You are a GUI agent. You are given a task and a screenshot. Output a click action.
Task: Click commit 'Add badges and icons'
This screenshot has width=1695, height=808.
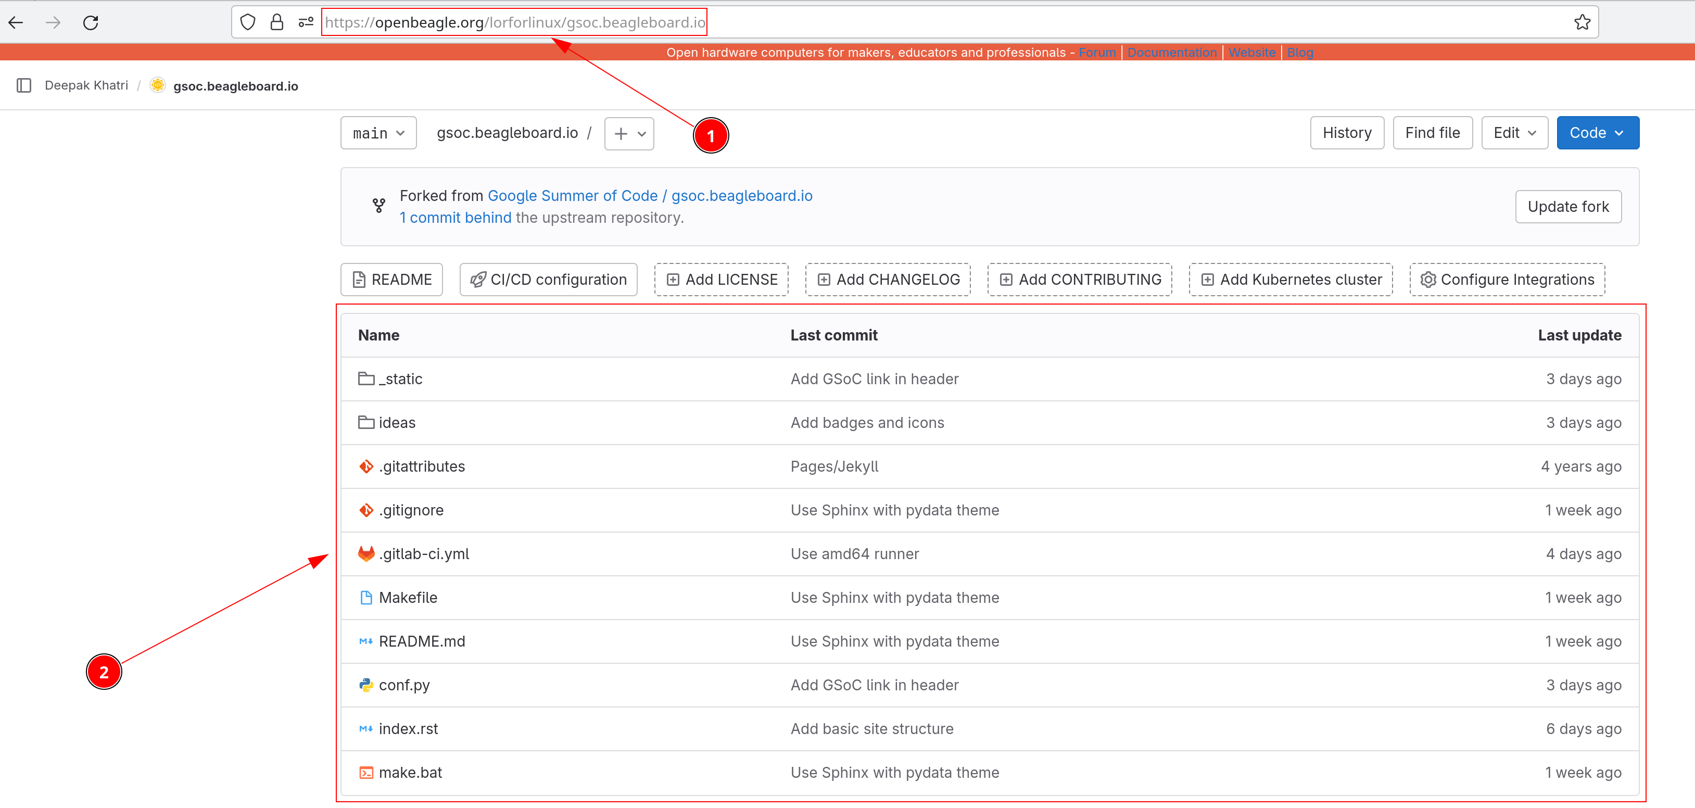click(867, 422)
